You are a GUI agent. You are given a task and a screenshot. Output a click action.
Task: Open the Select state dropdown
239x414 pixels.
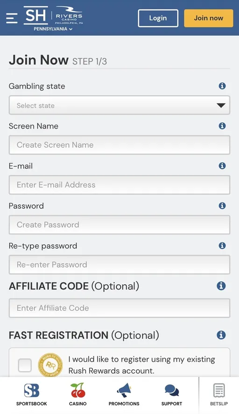[x=119, y=105]
